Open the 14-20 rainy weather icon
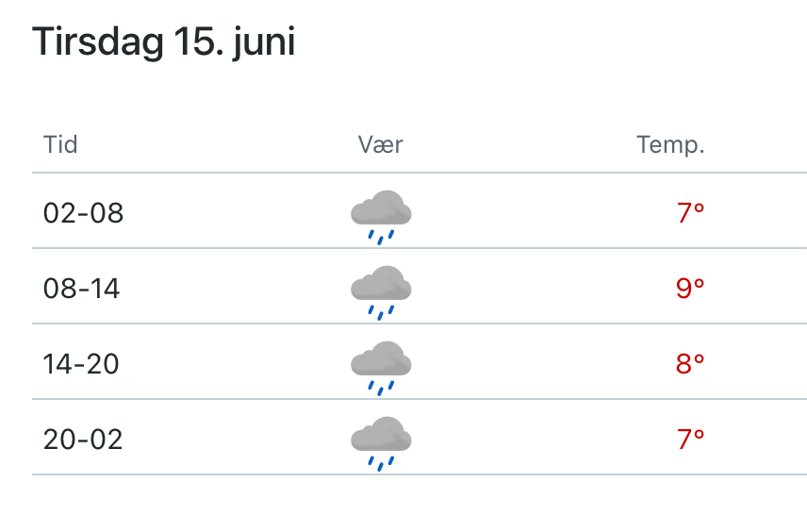 tap(381, 367)
